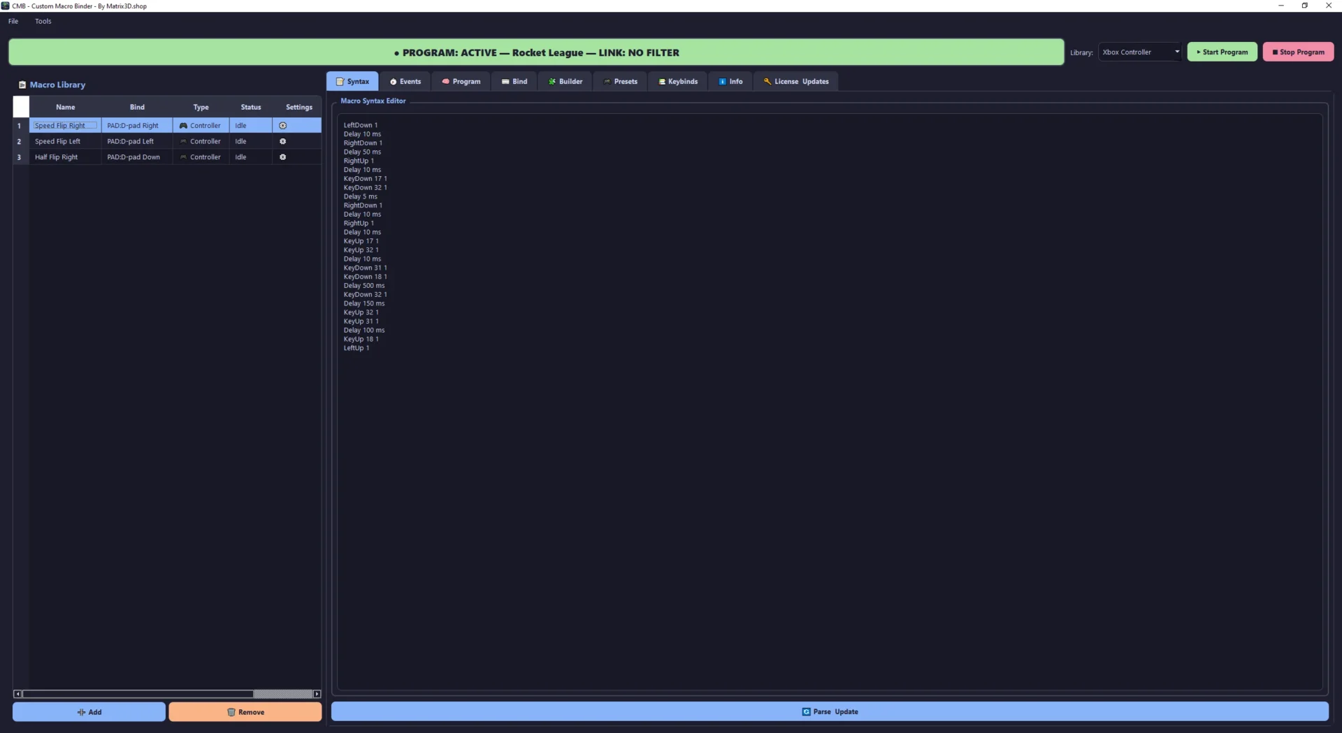1342x733 pixels.
Task: Click the Delay 150 ms line
Action: click(x=364, y=303)
